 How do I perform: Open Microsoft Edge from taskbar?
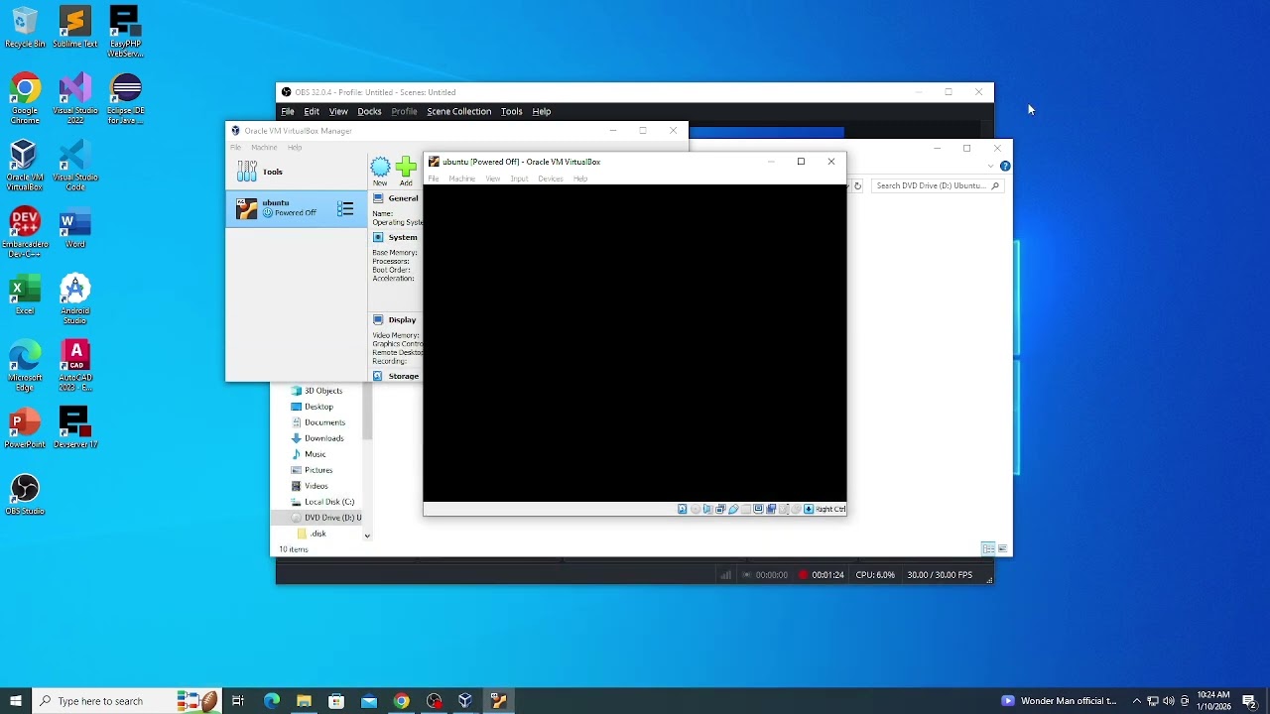pos(271,701)
